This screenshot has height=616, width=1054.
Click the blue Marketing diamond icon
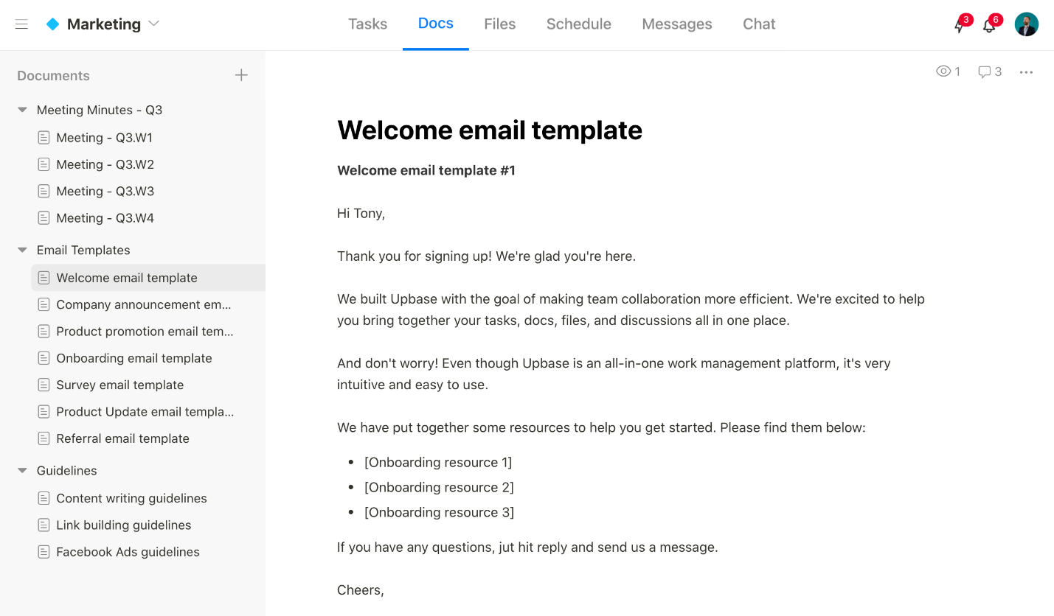(x=52, y=24)
